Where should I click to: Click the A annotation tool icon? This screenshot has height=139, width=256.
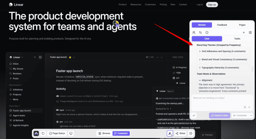(x=170, y=133)
